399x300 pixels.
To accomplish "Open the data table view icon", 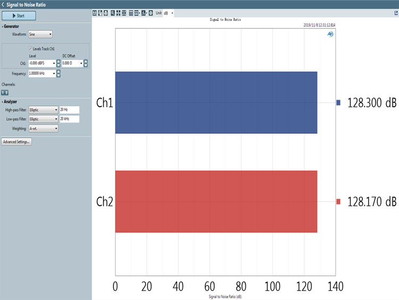I will pyautogui.click(x=131, y=13).
